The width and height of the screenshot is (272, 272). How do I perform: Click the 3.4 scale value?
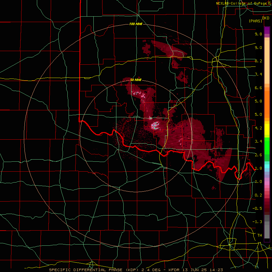coord(258,141)
